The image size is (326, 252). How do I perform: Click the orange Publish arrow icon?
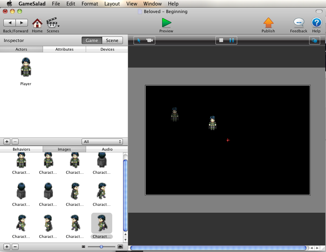click(x=268, y=23)
